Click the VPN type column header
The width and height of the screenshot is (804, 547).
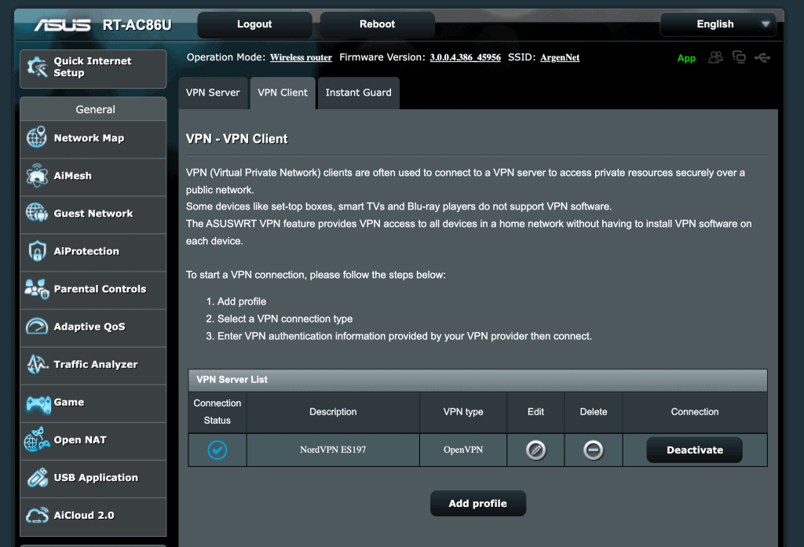tap(463, 412)
